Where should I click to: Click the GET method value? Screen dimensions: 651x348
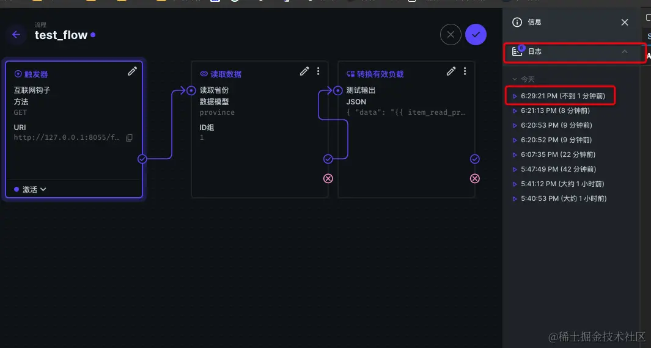pyautogui.click(x=20, y=112)
